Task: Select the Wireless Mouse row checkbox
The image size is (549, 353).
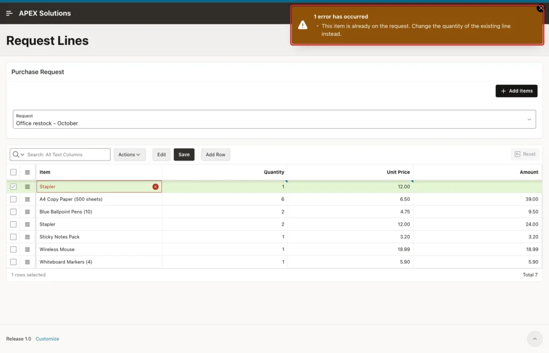Action: (x=13, y=249)
